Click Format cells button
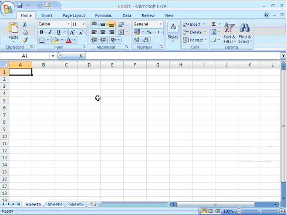 tap(195, 40)
